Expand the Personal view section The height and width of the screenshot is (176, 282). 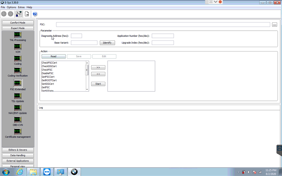pos(17,166)
